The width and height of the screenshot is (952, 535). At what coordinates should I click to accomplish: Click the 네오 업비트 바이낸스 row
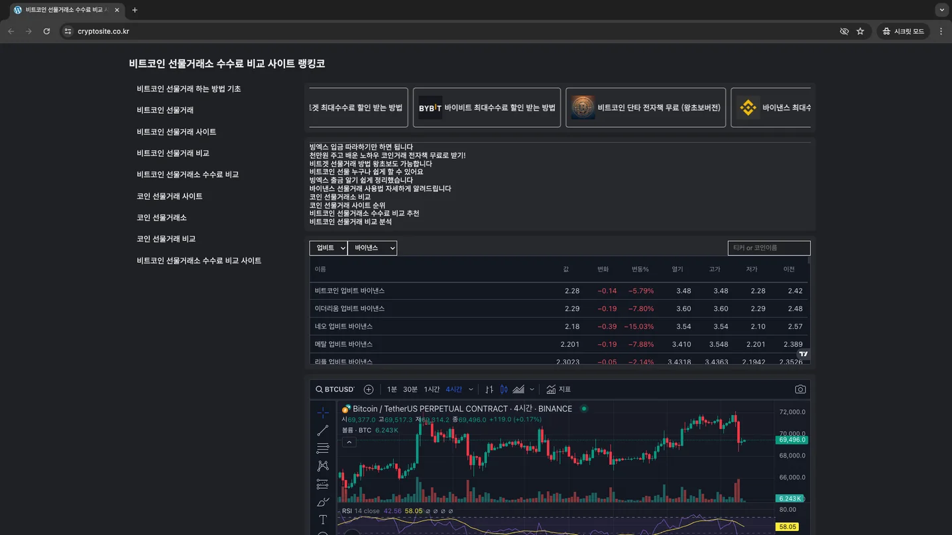click(559, 326)
